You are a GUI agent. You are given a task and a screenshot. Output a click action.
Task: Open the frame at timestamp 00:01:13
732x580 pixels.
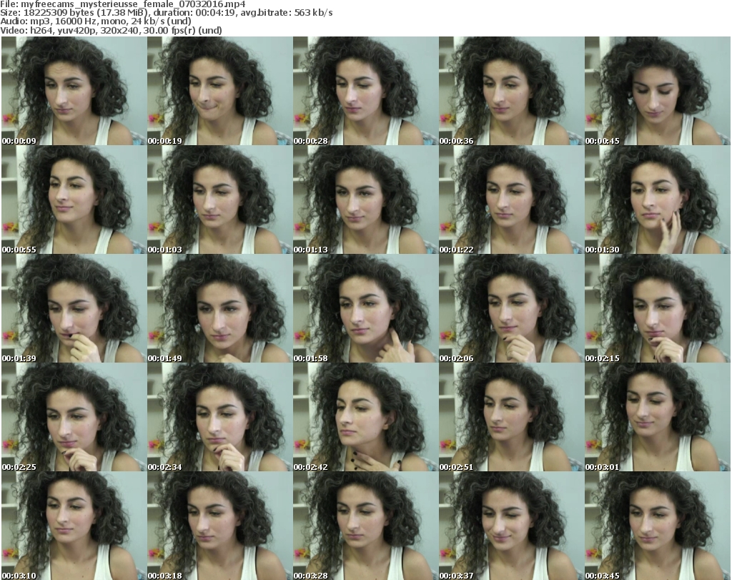(x=365, y=200)
